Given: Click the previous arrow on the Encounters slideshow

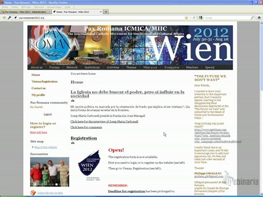Looking at the screenshot, I should click(x=35, y=184).
